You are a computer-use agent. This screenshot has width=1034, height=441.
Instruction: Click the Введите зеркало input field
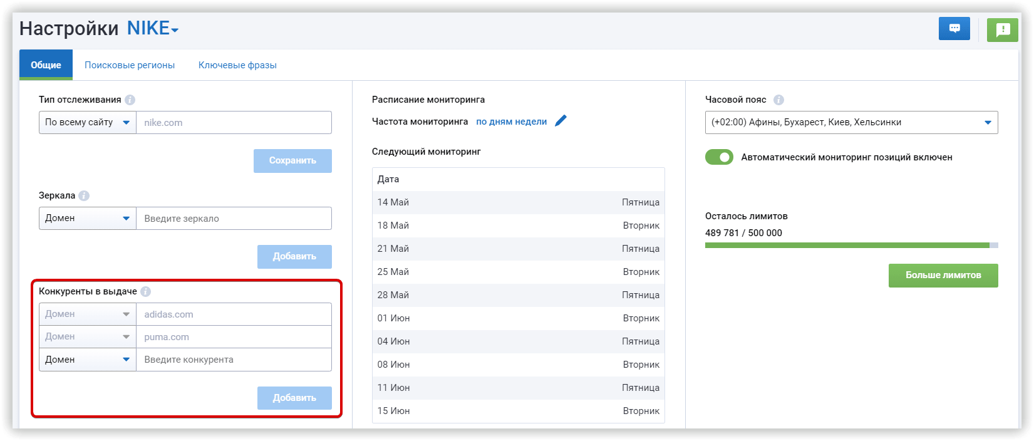(234, 219)
